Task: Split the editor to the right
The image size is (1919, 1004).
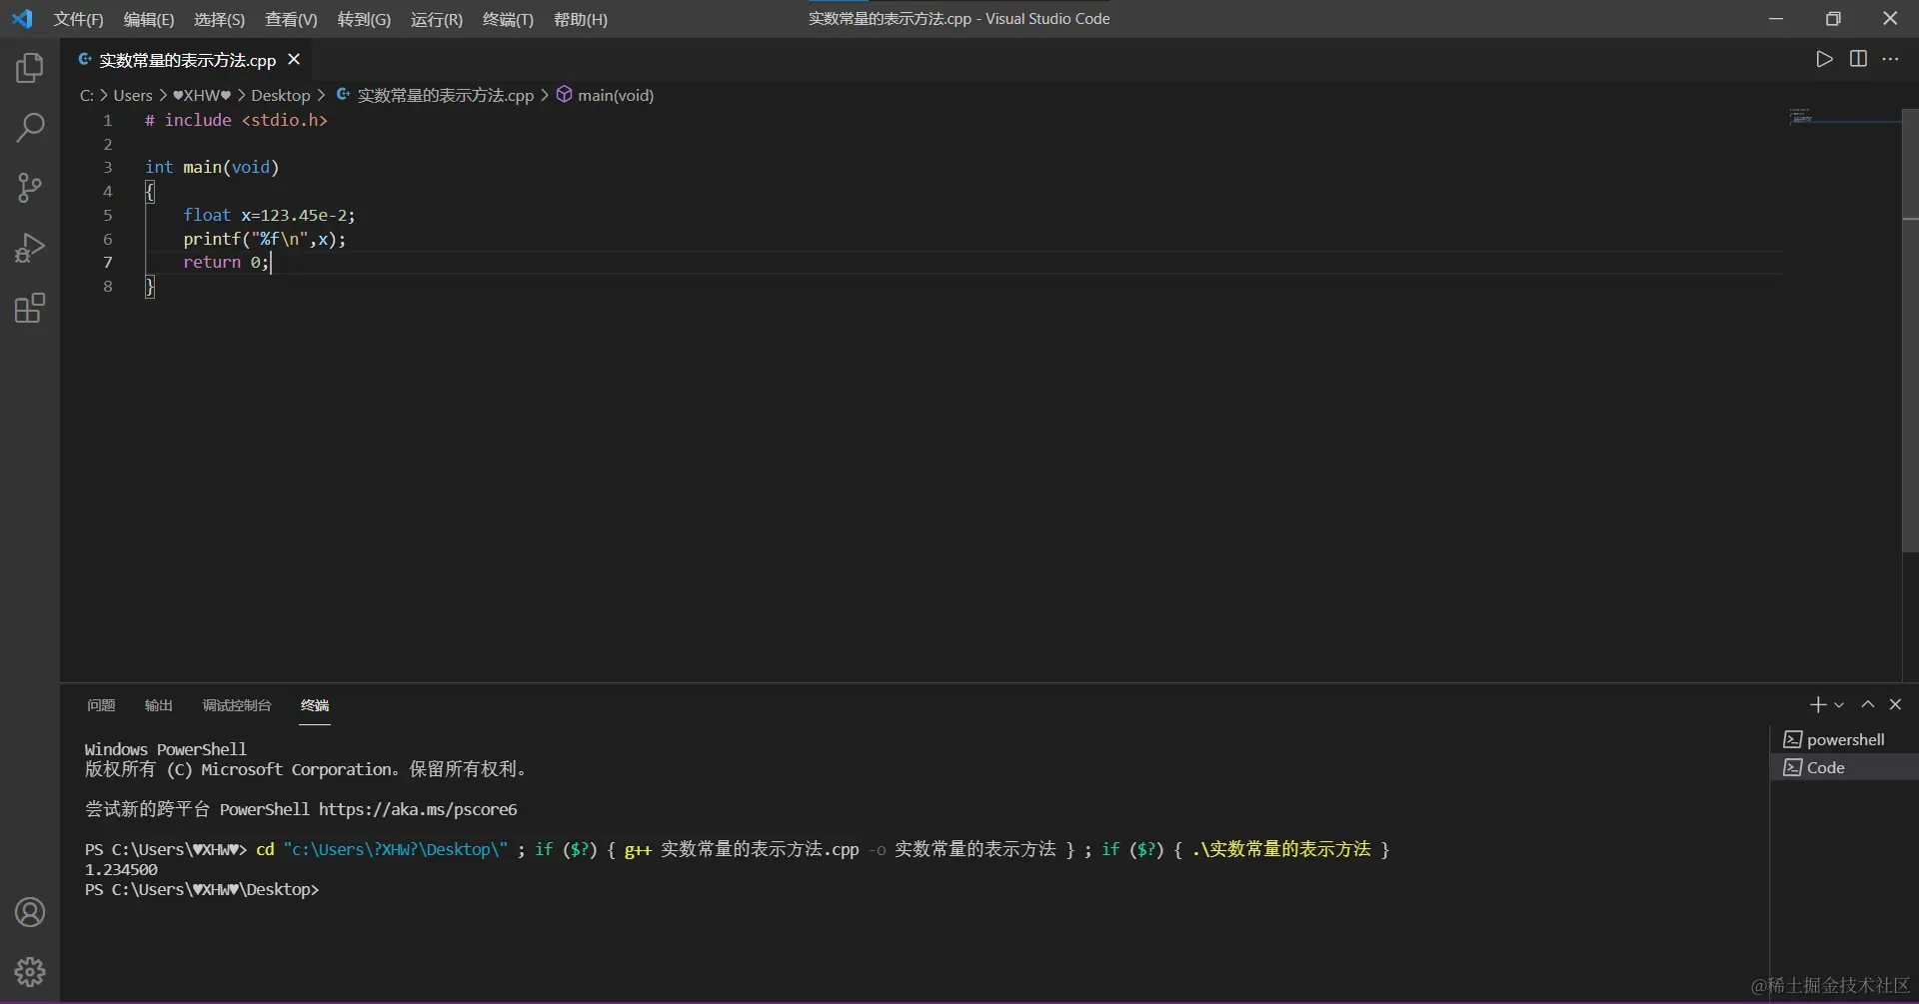Action: [1858, 59]
